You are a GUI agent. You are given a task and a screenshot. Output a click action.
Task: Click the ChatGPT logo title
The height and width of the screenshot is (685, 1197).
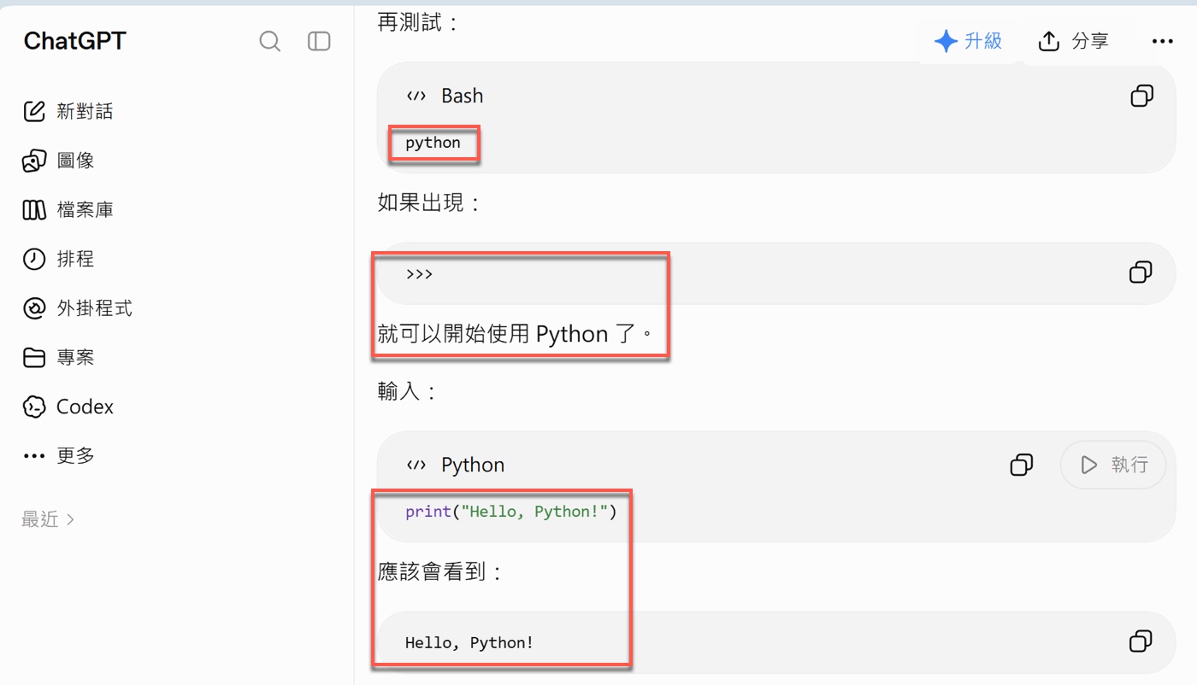[x=74, y=41]
